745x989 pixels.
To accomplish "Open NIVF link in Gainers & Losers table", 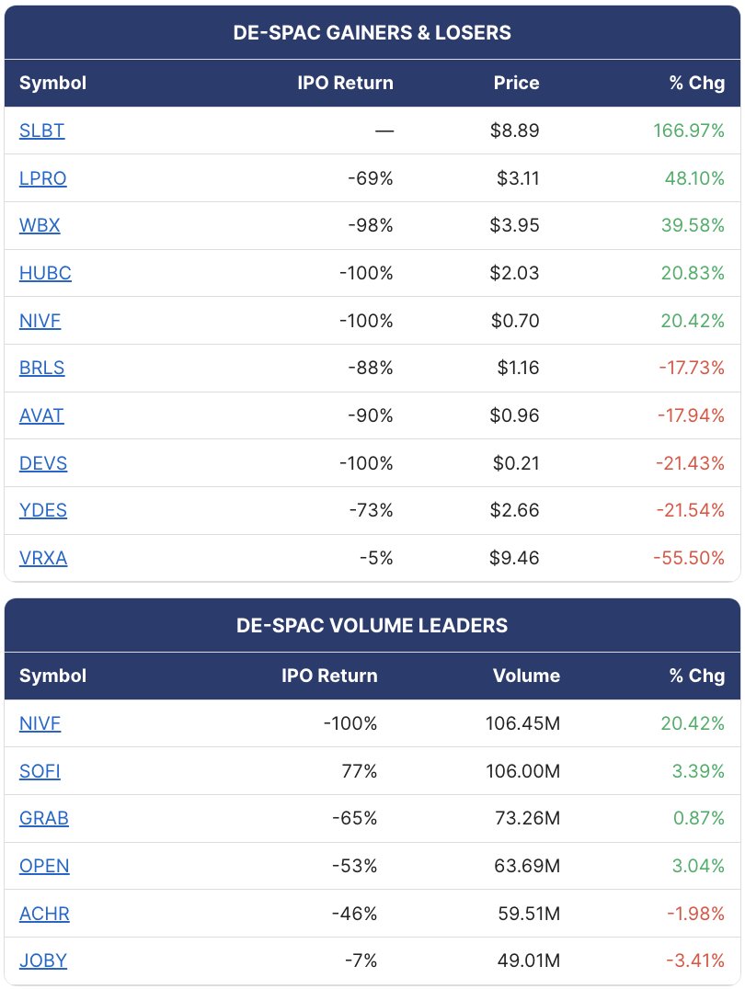I will [40, 321].
